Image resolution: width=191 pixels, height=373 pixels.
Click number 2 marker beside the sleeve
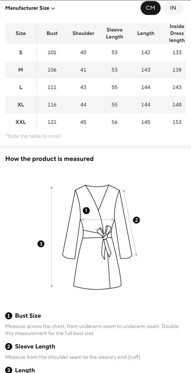(136, 220)
